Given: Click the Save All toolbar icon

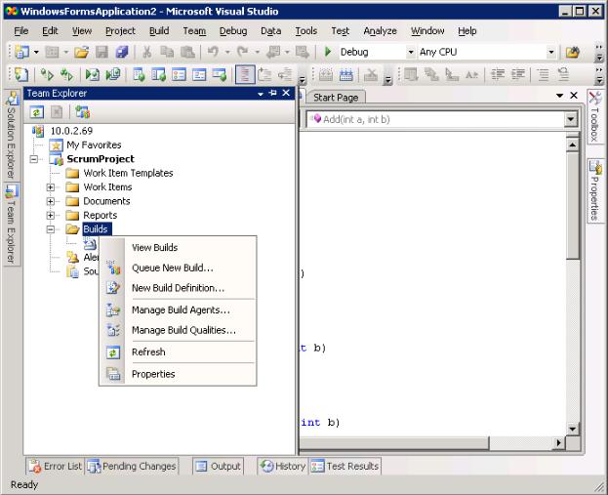Looking at the screenshot, I should (122, 52).
